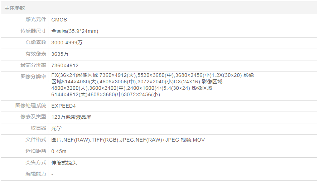Select the 光学 viewfinder value

pos(57,128)
